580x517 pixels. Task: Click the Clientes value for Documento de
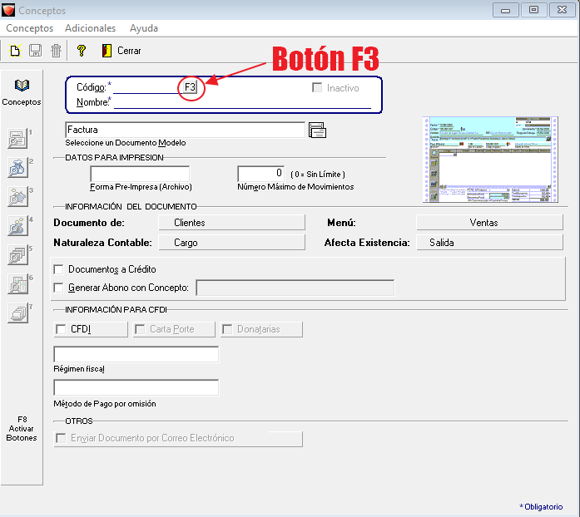190,223
